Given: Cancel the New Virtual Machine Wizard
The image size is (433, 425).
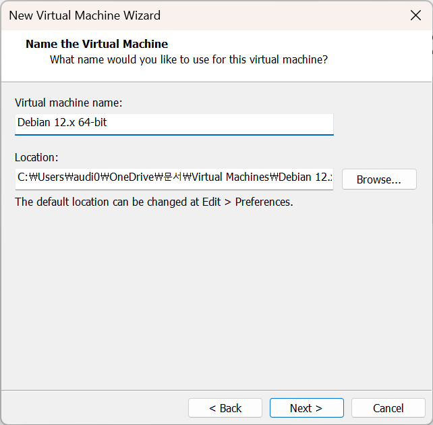Looking at the screenshot, I should point(388,407).
